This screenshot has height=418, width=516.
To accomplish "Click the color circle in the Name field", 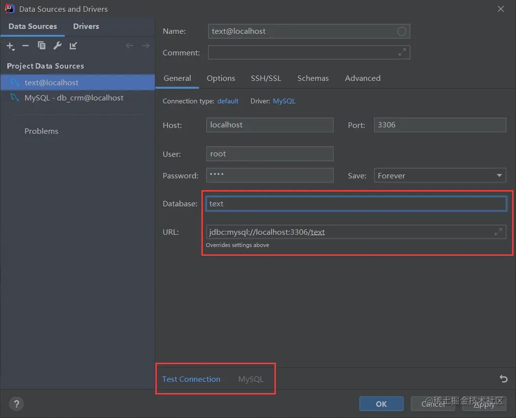I will tap(401, 31).
